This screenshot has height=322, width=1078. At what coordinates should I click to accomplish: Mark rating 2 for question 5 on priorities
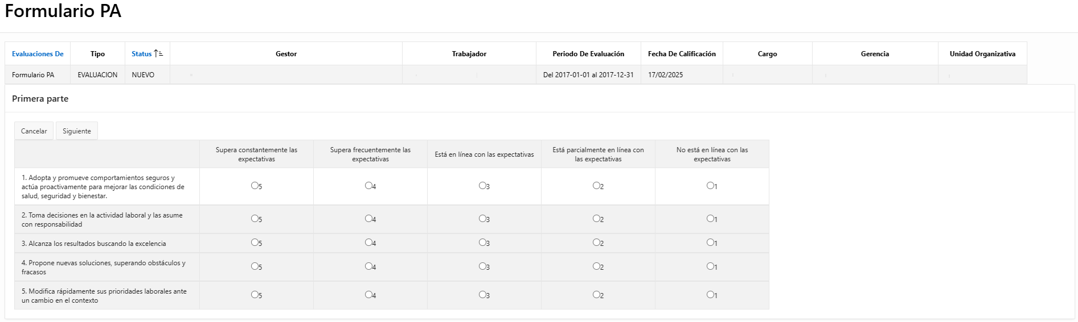pyautogui.click(x=596, y=295)
